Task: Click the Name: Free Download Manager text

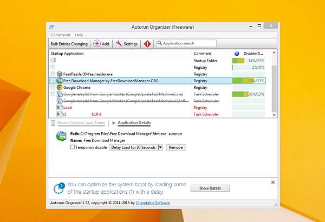Action: coord(97,141)
